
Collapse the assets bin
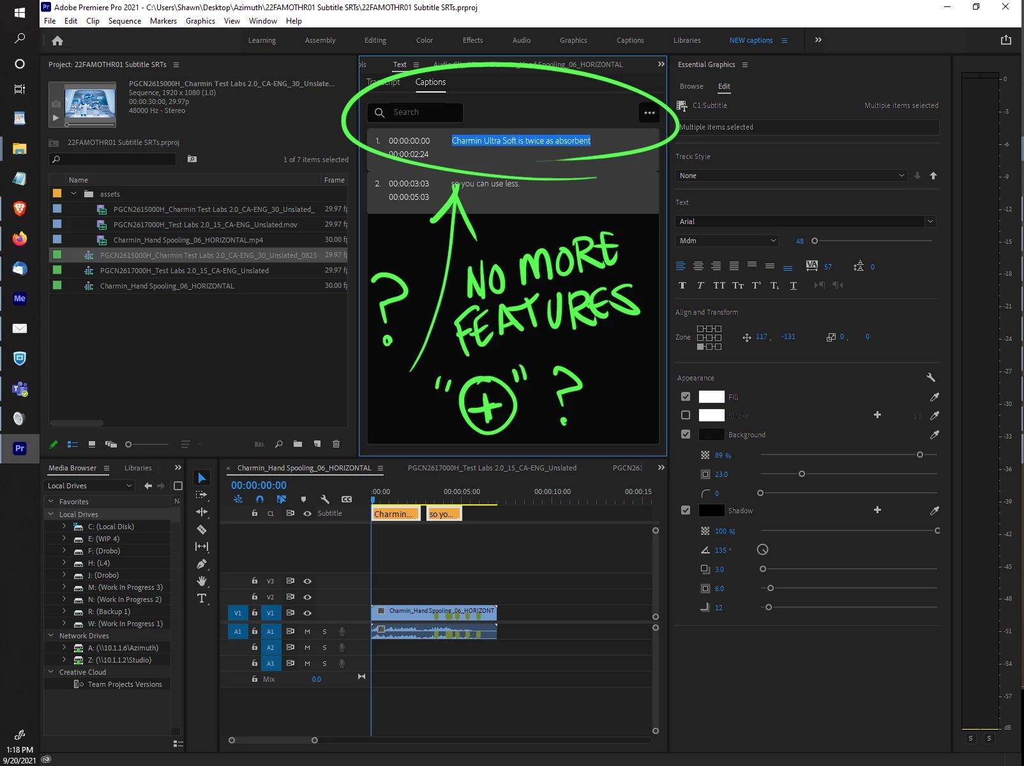pos(73,193)
